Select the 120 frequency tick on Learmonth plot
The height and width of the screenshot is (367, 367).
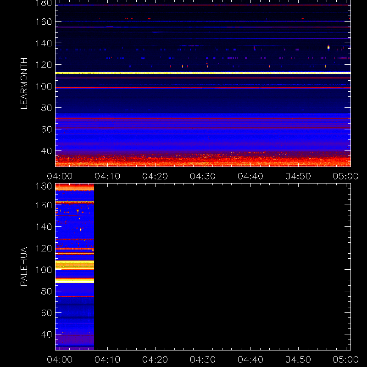(x=44, y=65)
